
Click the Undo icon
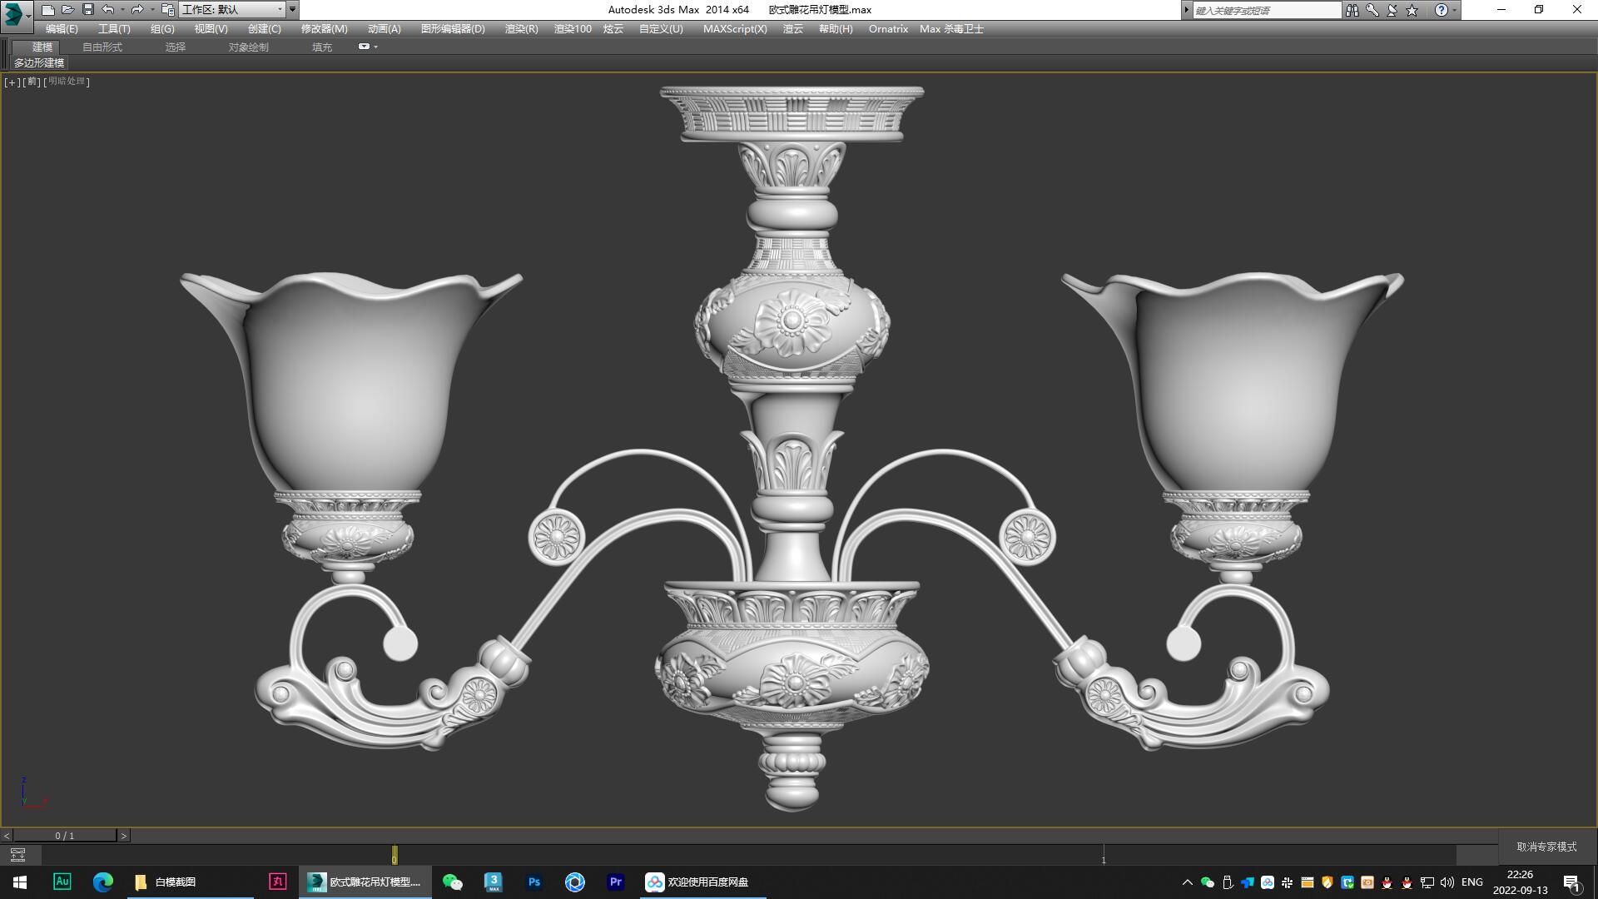tap(107, 9)
